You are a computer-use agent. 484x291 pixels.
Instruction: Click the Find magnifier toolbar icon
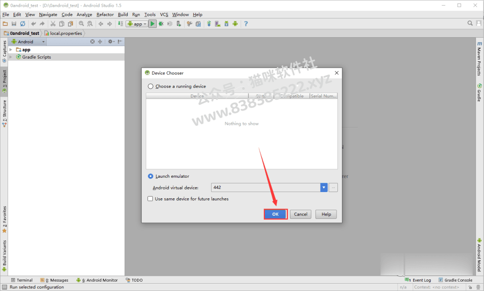(81, 24)
